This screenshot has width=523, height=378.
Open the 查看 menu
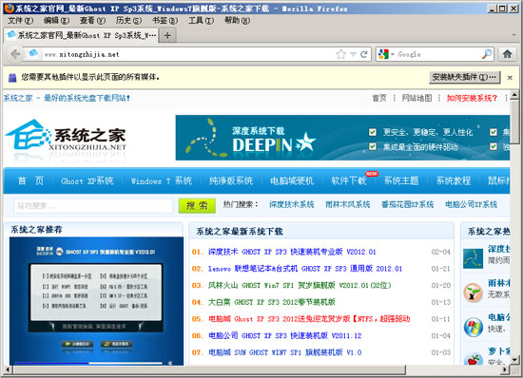(x=92, y=21)
